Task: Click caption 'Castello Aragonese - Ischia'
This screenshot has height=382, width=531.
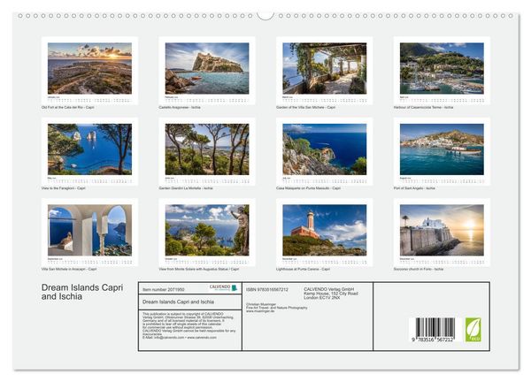Action: click(x=180, y=107)
